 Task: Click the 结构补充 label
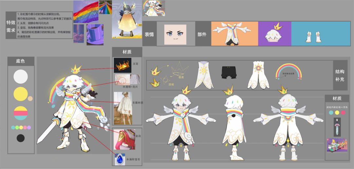pyautogui.click(x=340, y=75)
